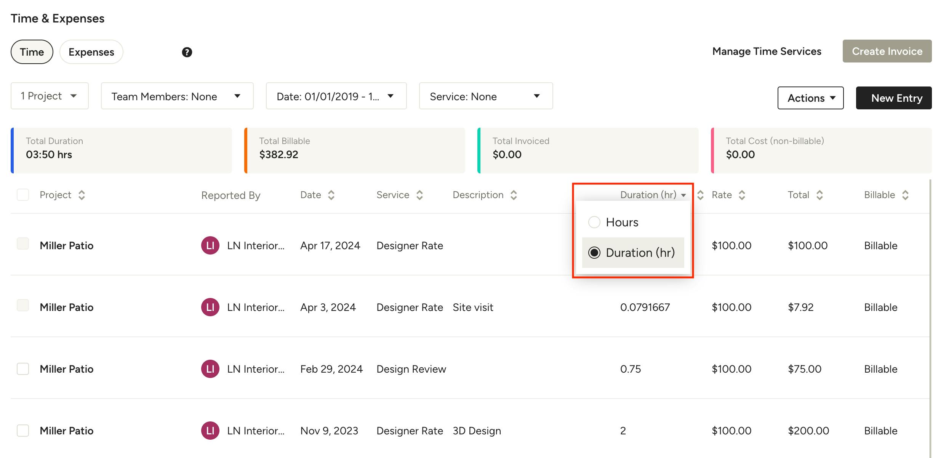The width and height of the screenshot is (938, 458).
Task: Sort by Rate column arrows
Action: [742, 195]
